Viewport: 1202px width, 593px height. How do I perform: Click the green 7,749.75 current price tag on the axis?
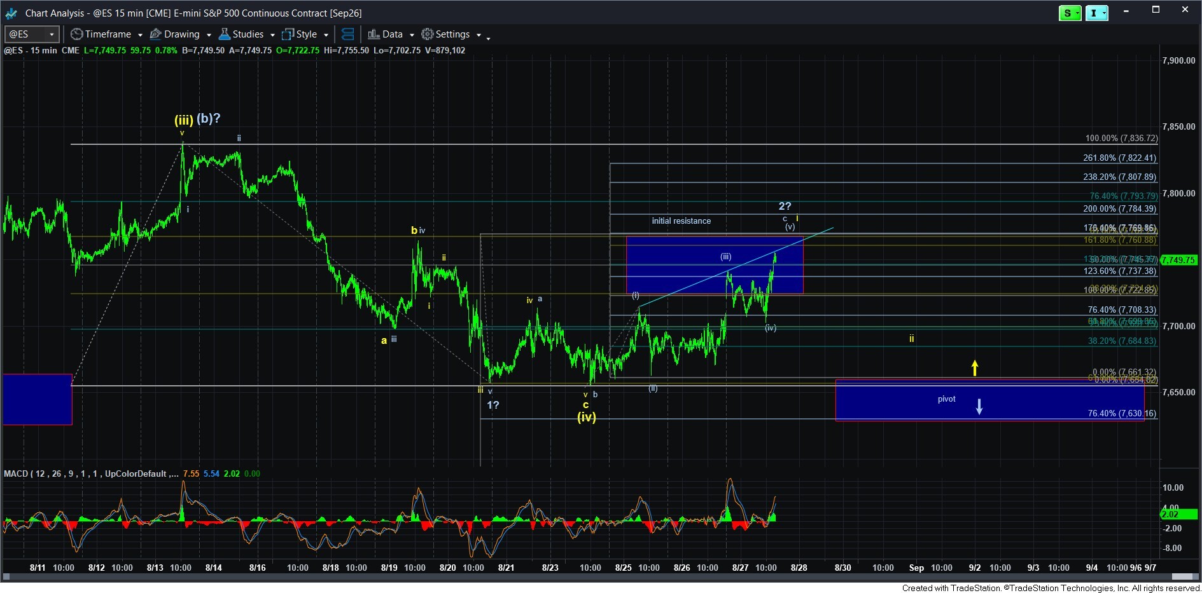1179,260
